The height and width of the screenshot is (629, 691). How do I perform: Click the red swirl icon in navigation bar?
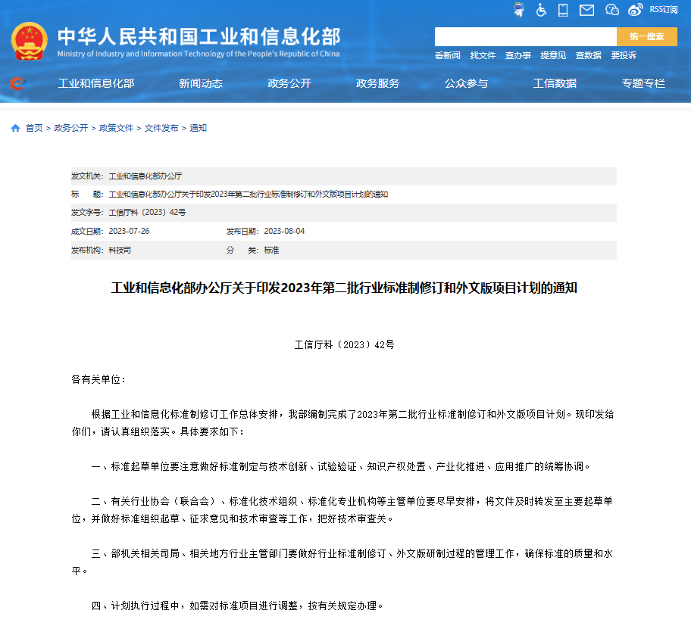pyautogui.click(x=17, y=83)
